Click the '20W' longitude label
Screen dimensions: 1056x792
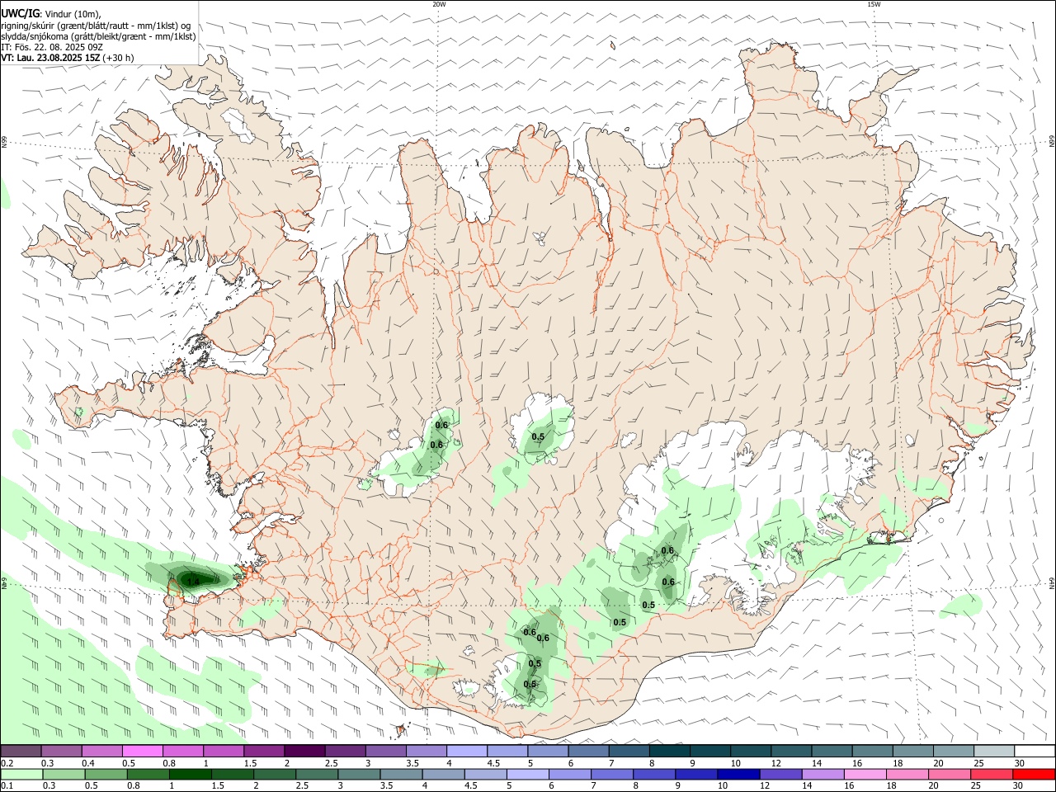[x=439, y=4]
